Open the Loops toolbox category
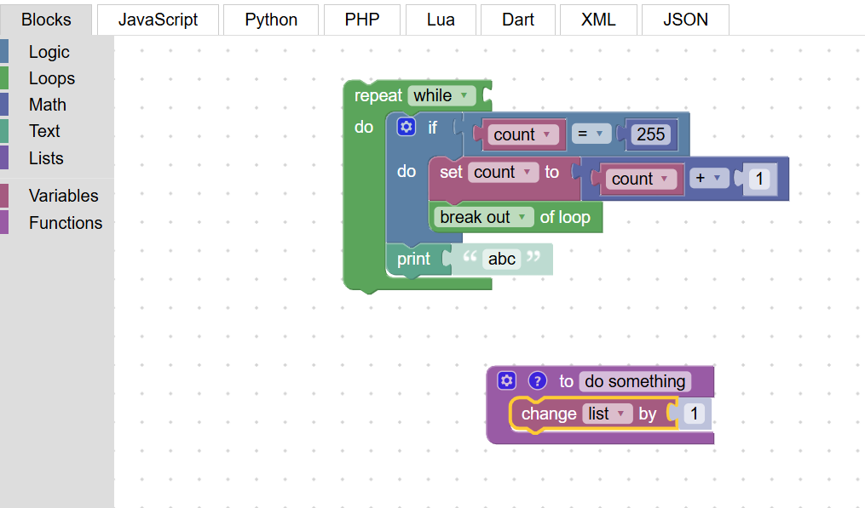 click(57, 78)
